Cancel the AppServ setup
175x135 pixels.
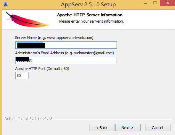click(158, 128)
